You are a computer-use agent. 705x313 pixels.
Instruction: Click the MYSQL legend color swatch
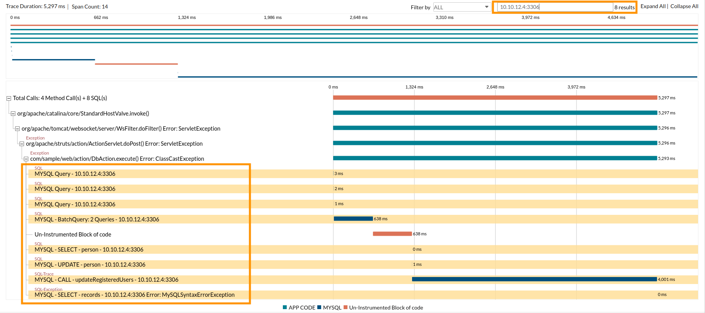click(319, 308)
